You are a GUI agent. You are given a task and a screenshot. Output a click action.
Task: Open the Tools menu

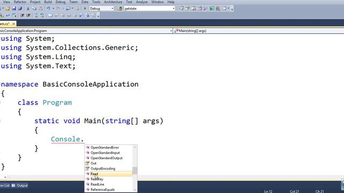tap(96, 2)
